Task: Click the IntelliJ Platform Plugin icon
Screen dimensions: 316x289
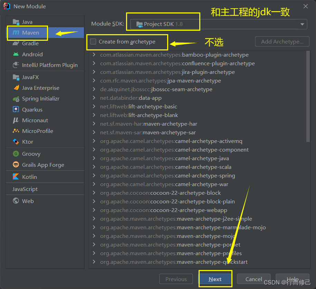Action: pos(16,65)
